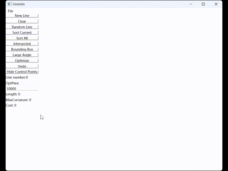The width and height of the screenshot is (228, 171).
Task: Click the New Line button
Action: pyautogui.click(x=22, y=16)
